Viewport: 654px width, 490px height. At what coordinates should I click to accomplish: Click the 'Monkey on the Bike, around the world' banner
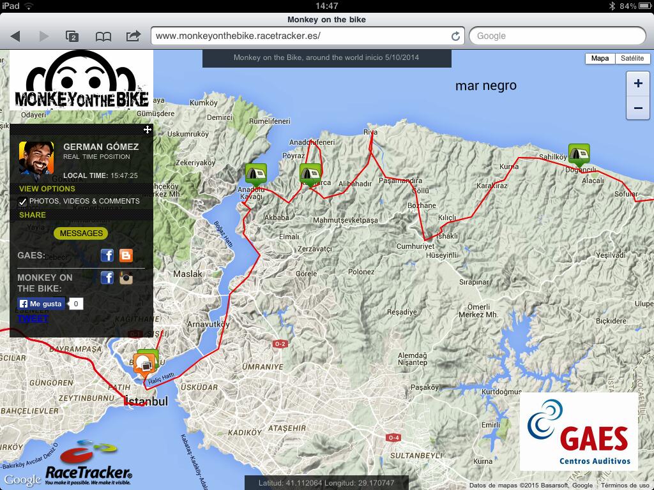coord(326,58)
